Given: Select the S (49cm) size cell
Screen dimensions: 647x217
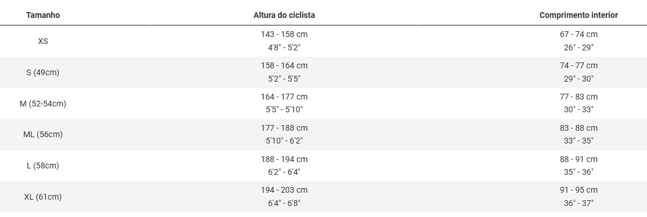Looking at the screenshot, I should pos(43,72).
